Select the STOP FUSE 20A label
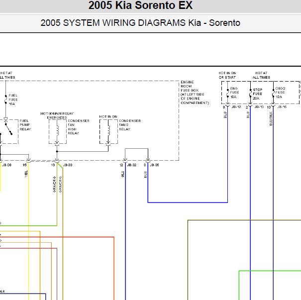This screenshot has width=301, height=300. pyautogui.click(x=257, y=94)
